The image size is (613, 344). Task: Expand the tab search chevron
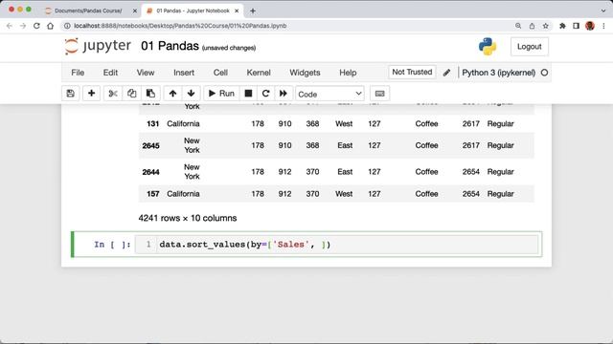pos(603,11)
